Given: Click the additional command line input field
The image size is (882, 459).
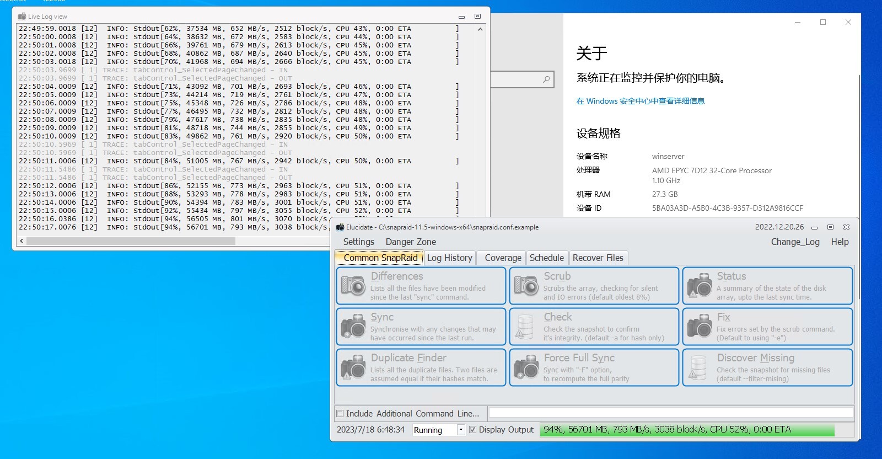Looking at the screenshot, I should 671,413.
